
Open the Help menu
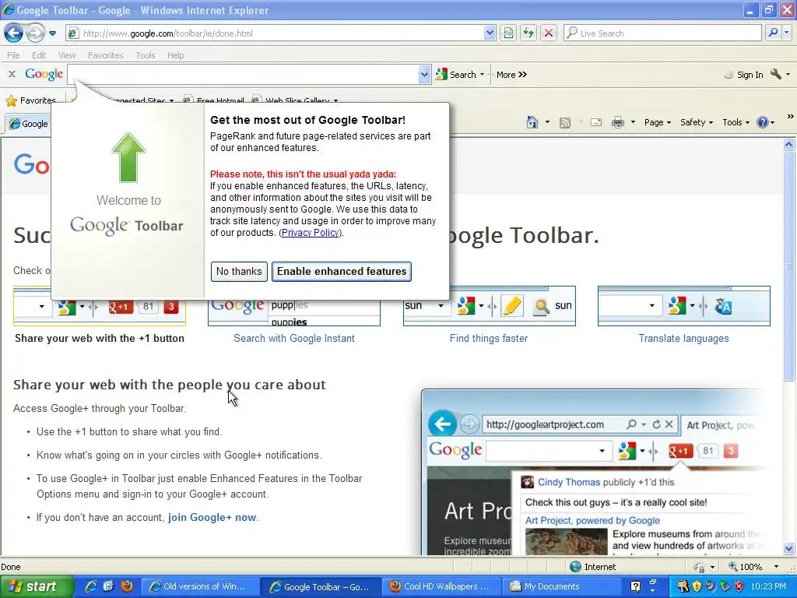[175, 55]
